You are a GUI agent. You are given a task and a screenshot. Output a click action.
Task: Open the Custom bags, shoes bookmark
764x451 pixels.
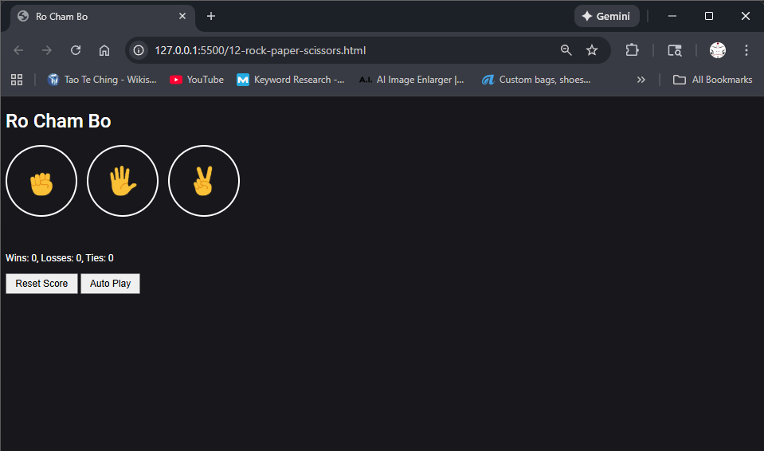tap(536, 80)
